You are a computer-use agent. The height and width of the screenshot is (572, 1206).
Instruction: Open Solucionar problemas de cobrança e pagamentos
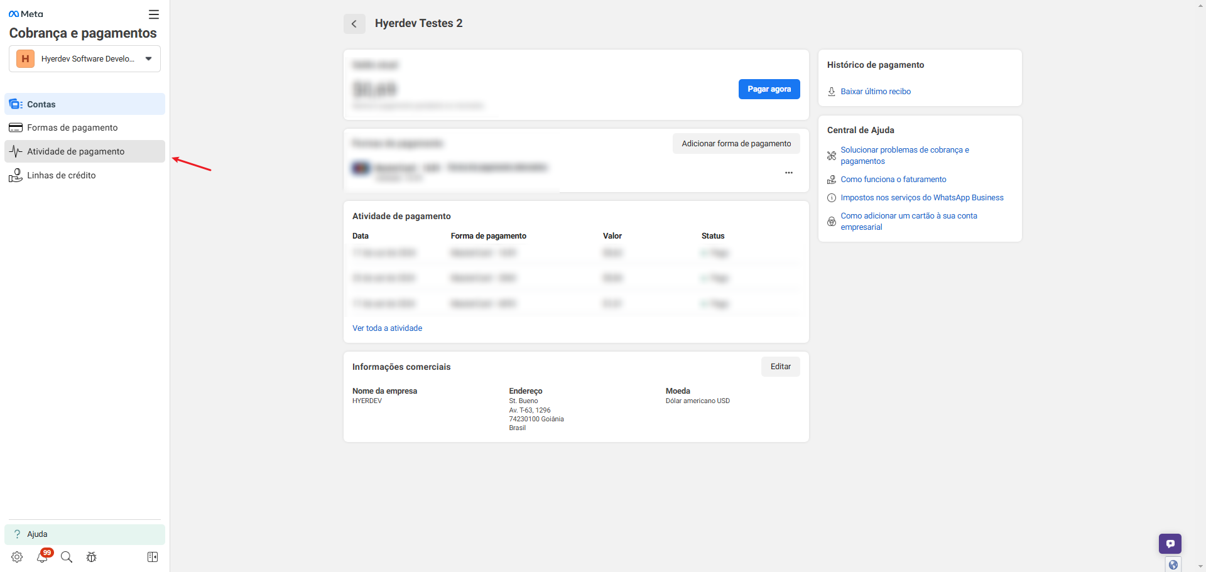click(905, 156)
